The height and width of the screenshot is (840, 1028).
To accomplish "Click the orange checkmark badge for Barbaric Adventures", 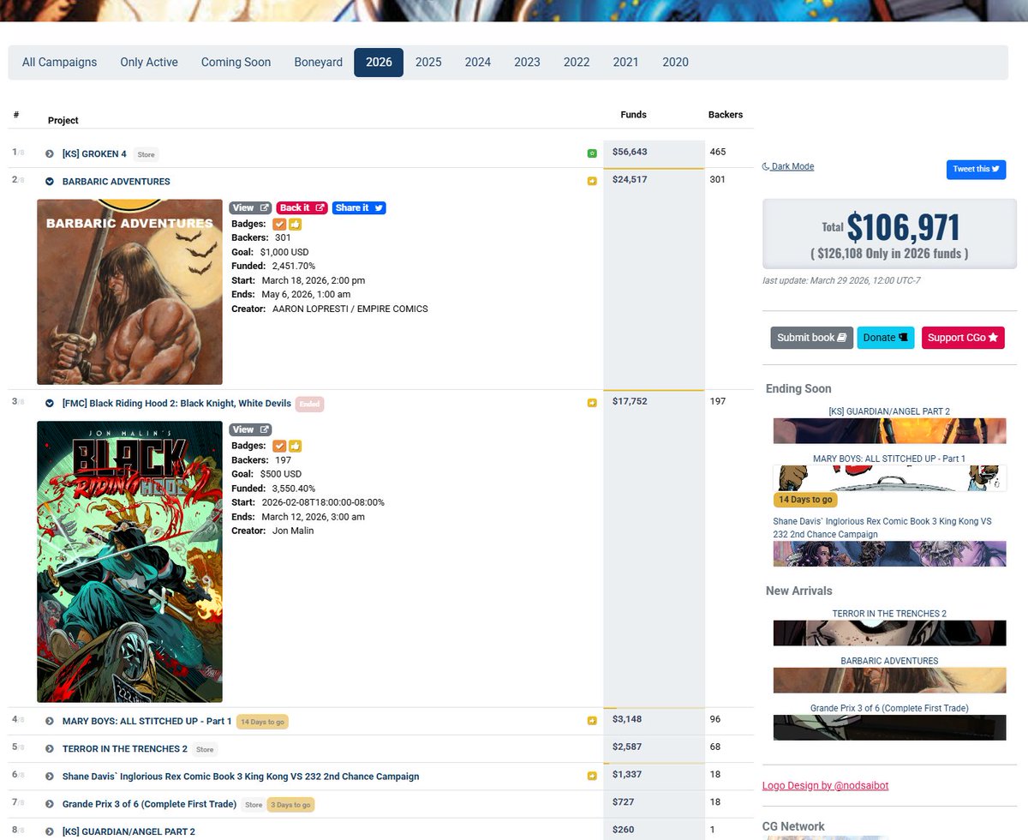I will [279, 224].
